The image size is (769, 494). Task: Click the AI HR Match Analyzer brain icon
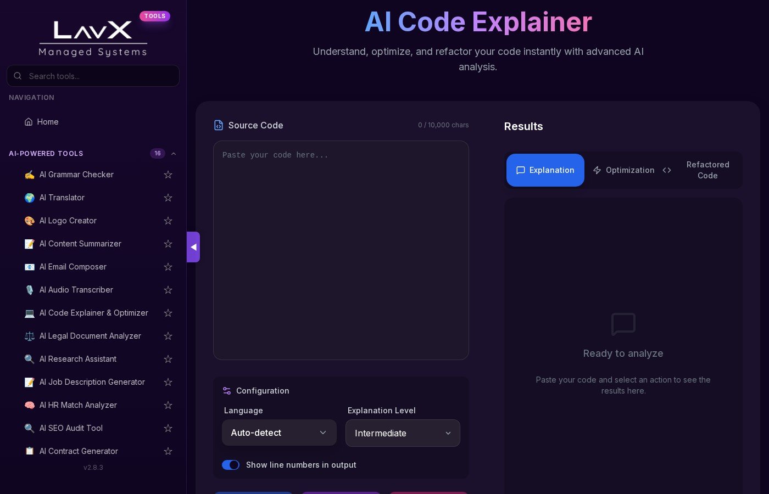(x=30, y=405)
